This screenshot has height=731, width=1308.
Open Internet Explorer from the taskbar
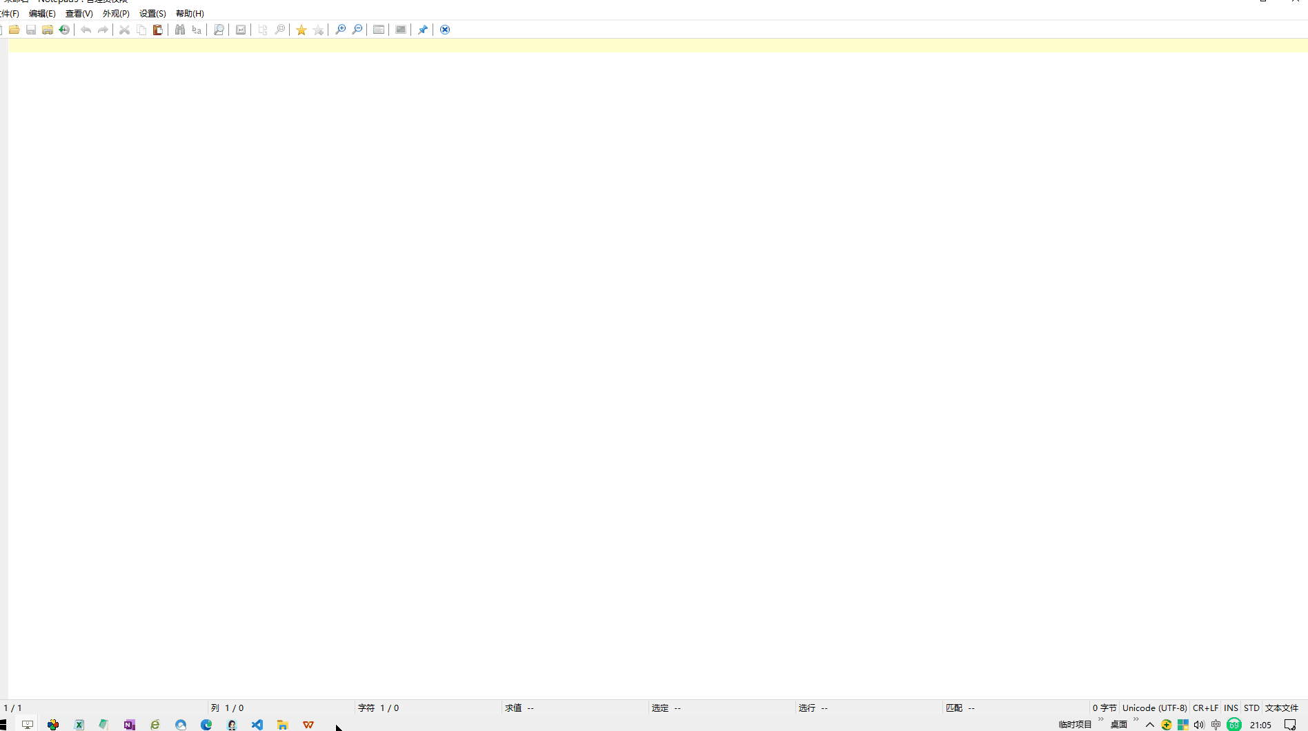(x=155, y=725)
